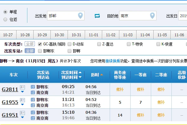Switch to the 10-31 date tab

76,35
